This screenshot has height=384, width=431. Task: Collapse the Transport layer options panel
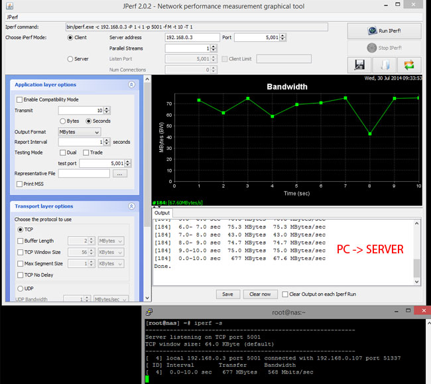(x=132, y=206)
